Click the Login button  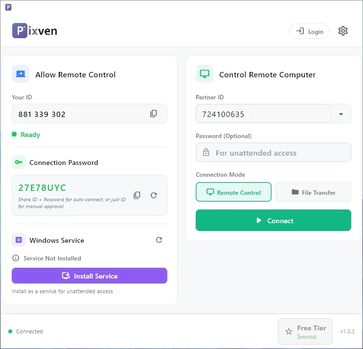(x=309, y=31)
